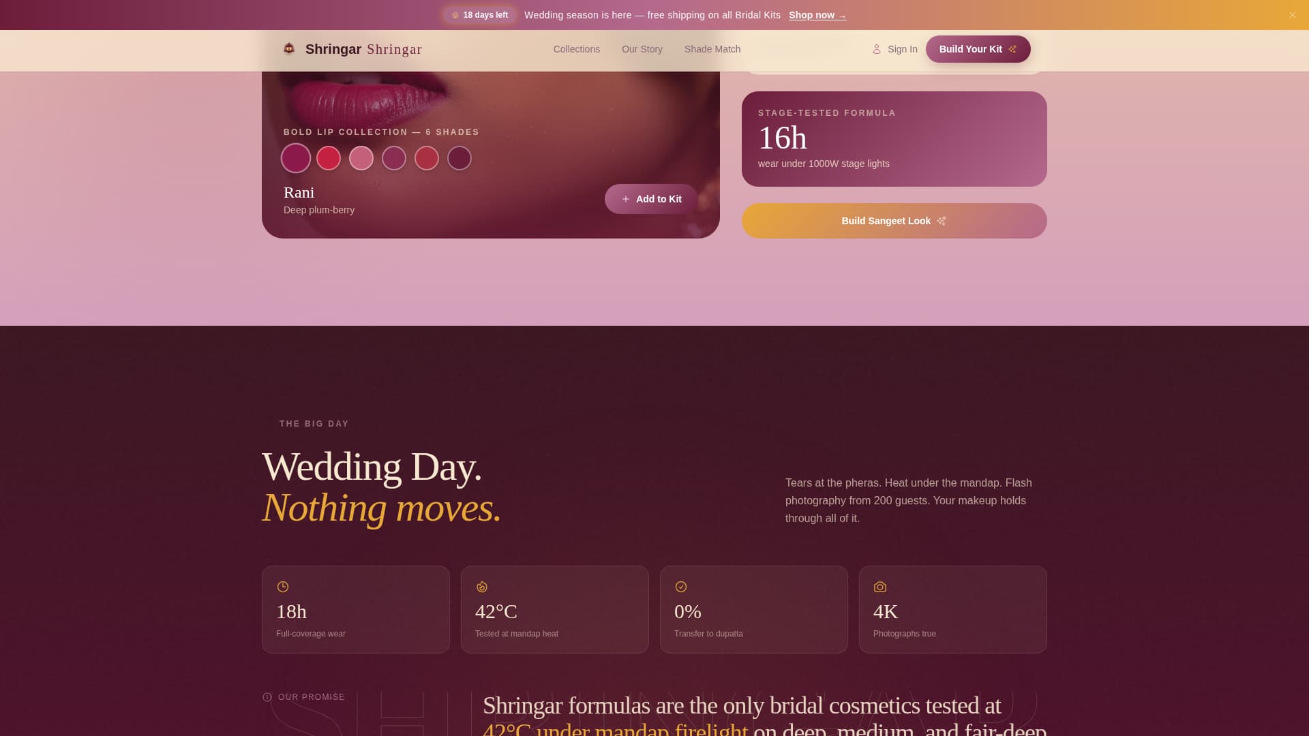Click the sparkle icon in Build Your Kit
1309x736 pixels.
tap(1012, 49)
